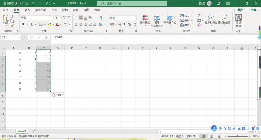This screenshot has width=261, height=140.
Task: Click the Insert Function fx icon
Action: [46, 38]
